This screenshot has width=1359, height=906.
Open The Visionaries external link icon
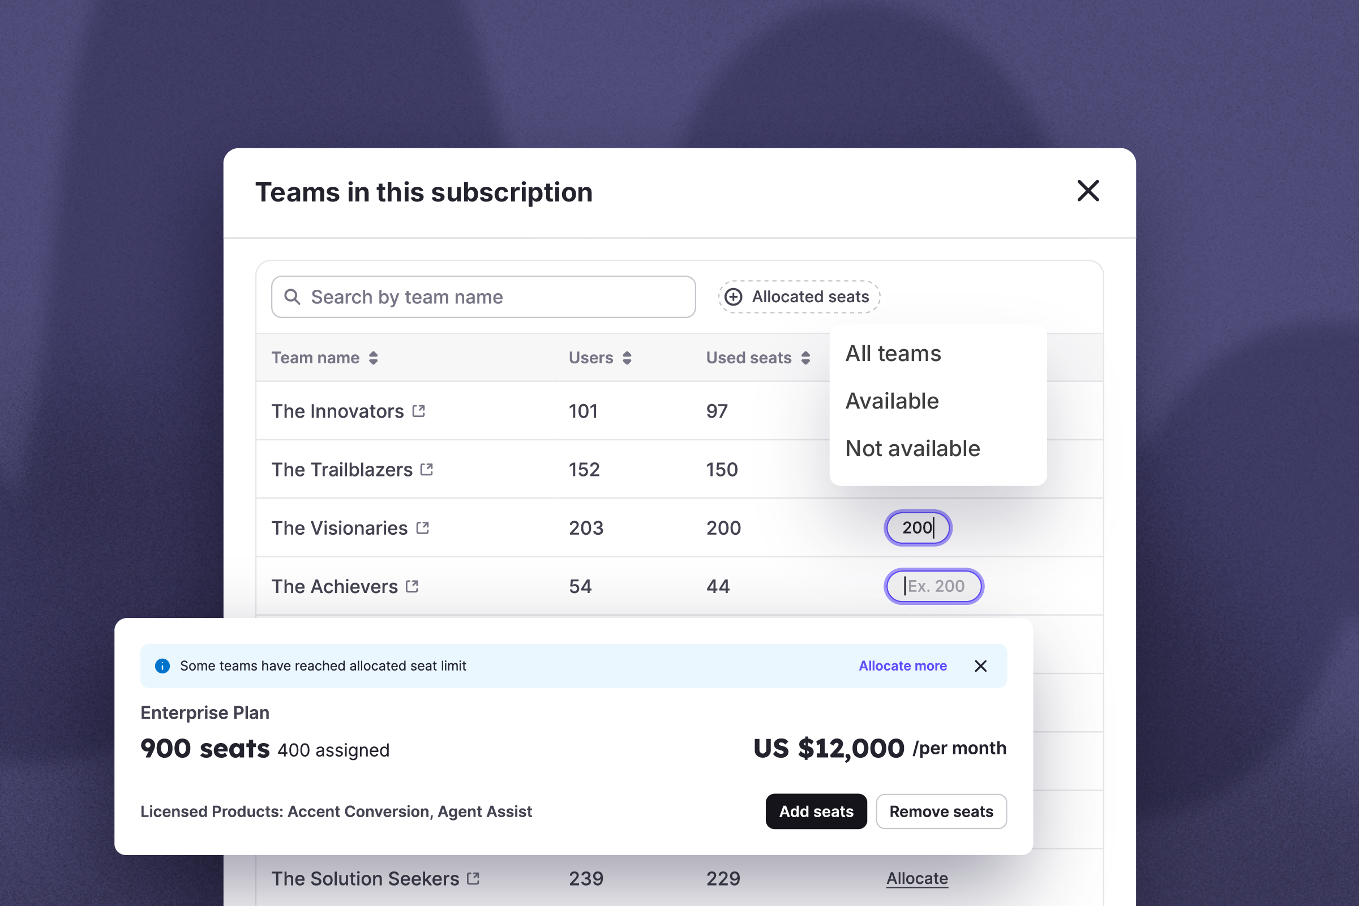coord(423,527)
